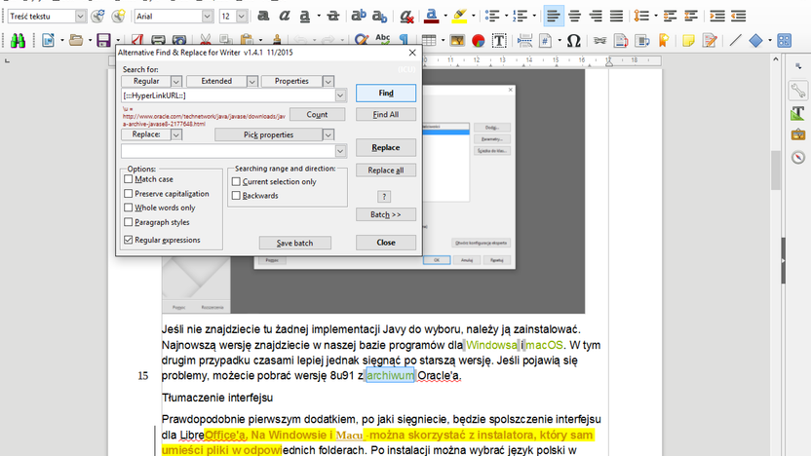
Task: Enable Whole words only option
Action: 129,208
